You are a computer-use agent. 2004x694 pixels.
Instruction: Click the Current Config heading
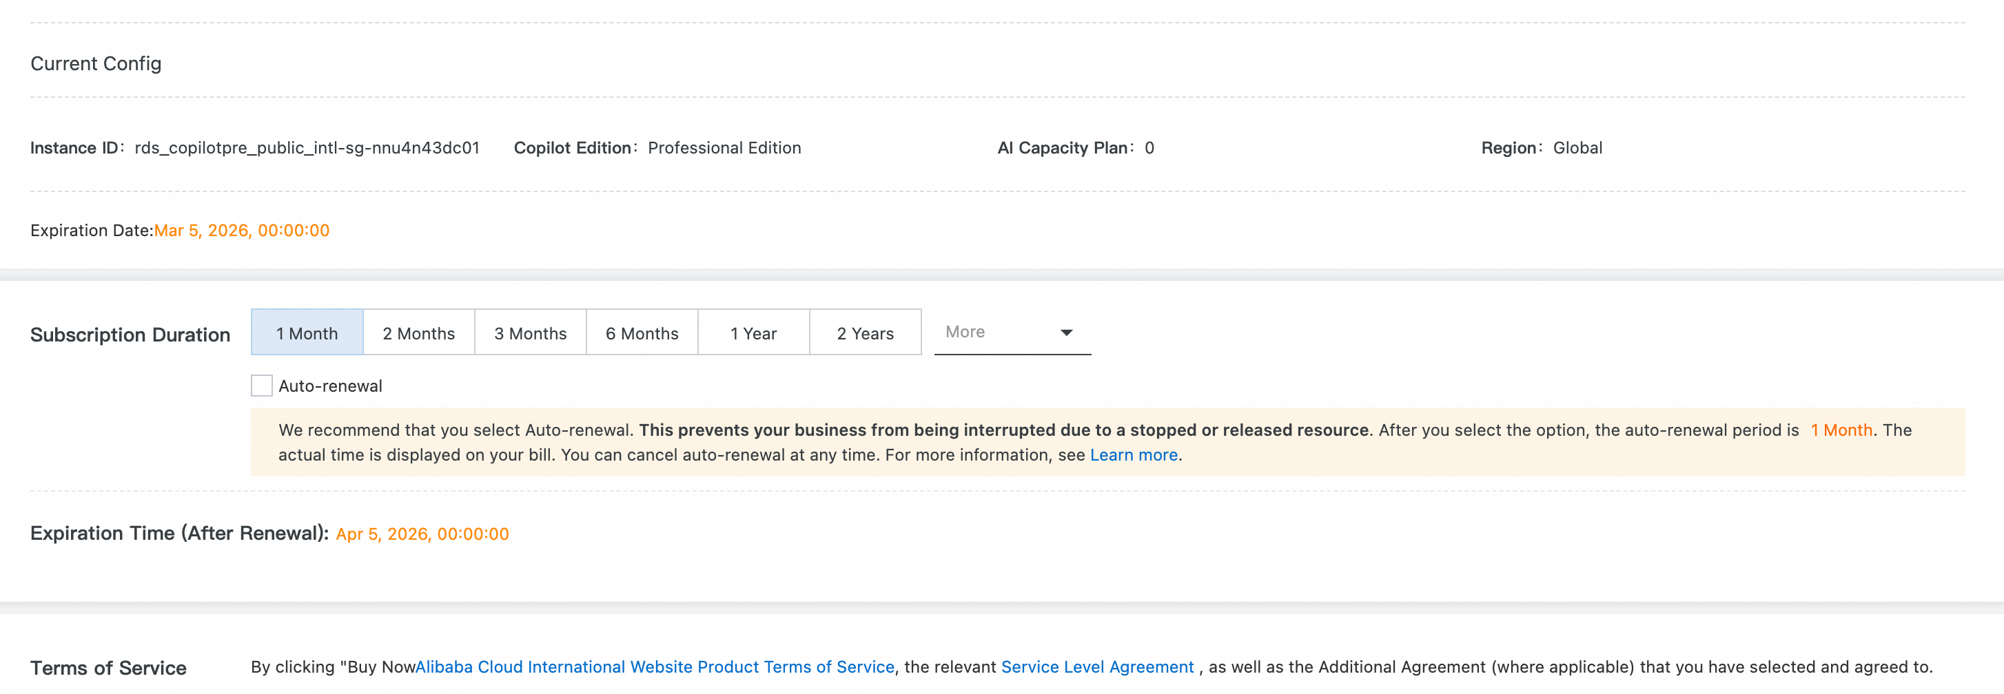tap(96, 64)
